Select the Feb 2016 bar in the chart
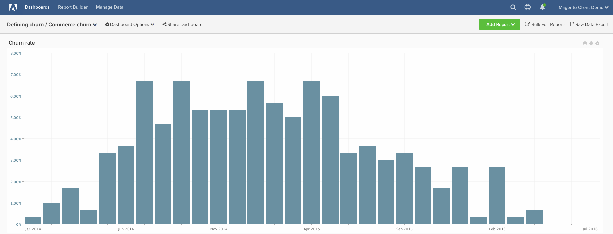The image size is (613, 234). (x=497, y=195)
